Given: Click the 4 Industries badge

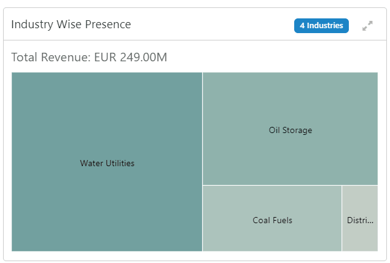Looking at the screenshot, I should point(321,26).
